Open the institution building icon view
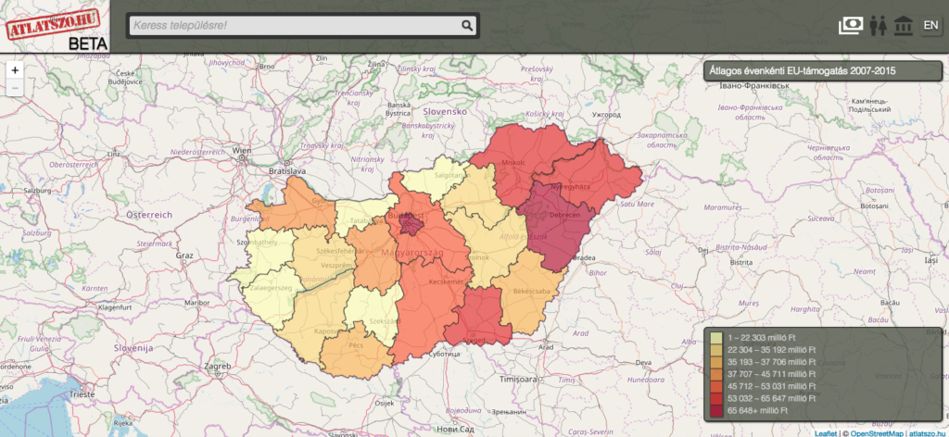 coord(903,26)
